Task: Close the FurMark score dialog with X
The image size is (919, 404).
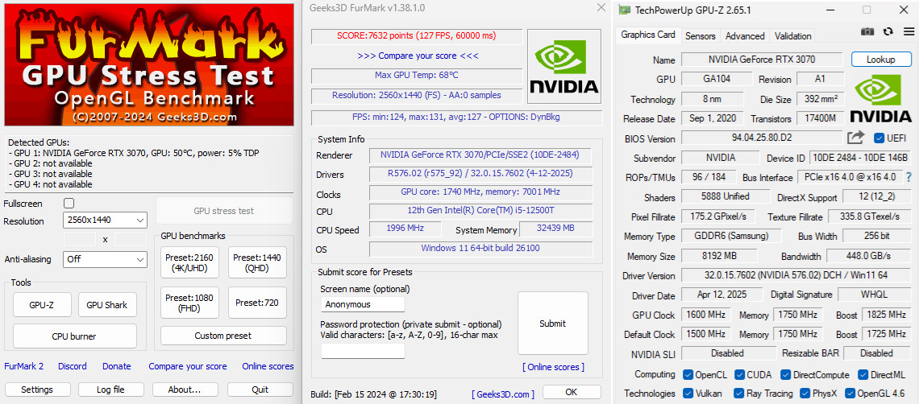Action: [600, 7]
